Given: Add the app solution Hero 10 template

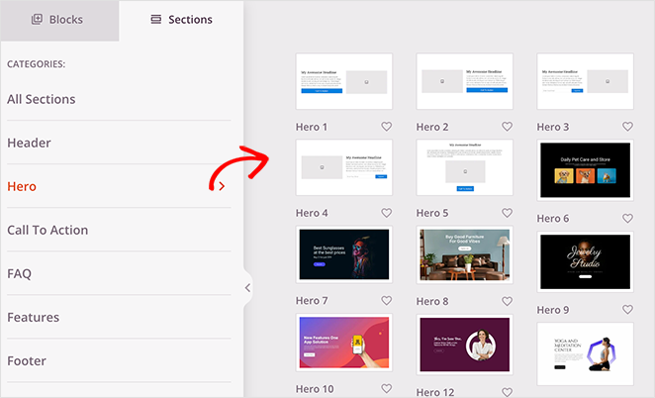Looking at the screenshot, I should tap(343, 343).
